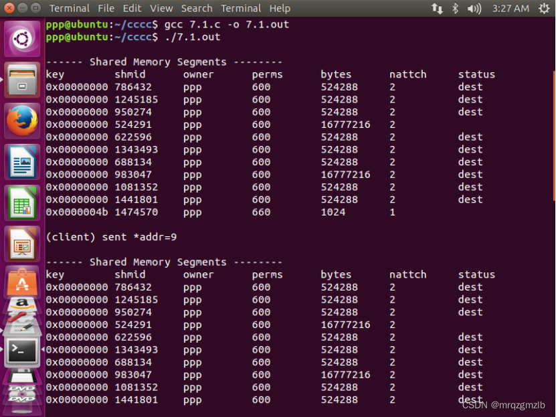The height and width of the screenshot is (417, 556).
Task: Minimize the terminal window
Action: 22,8
